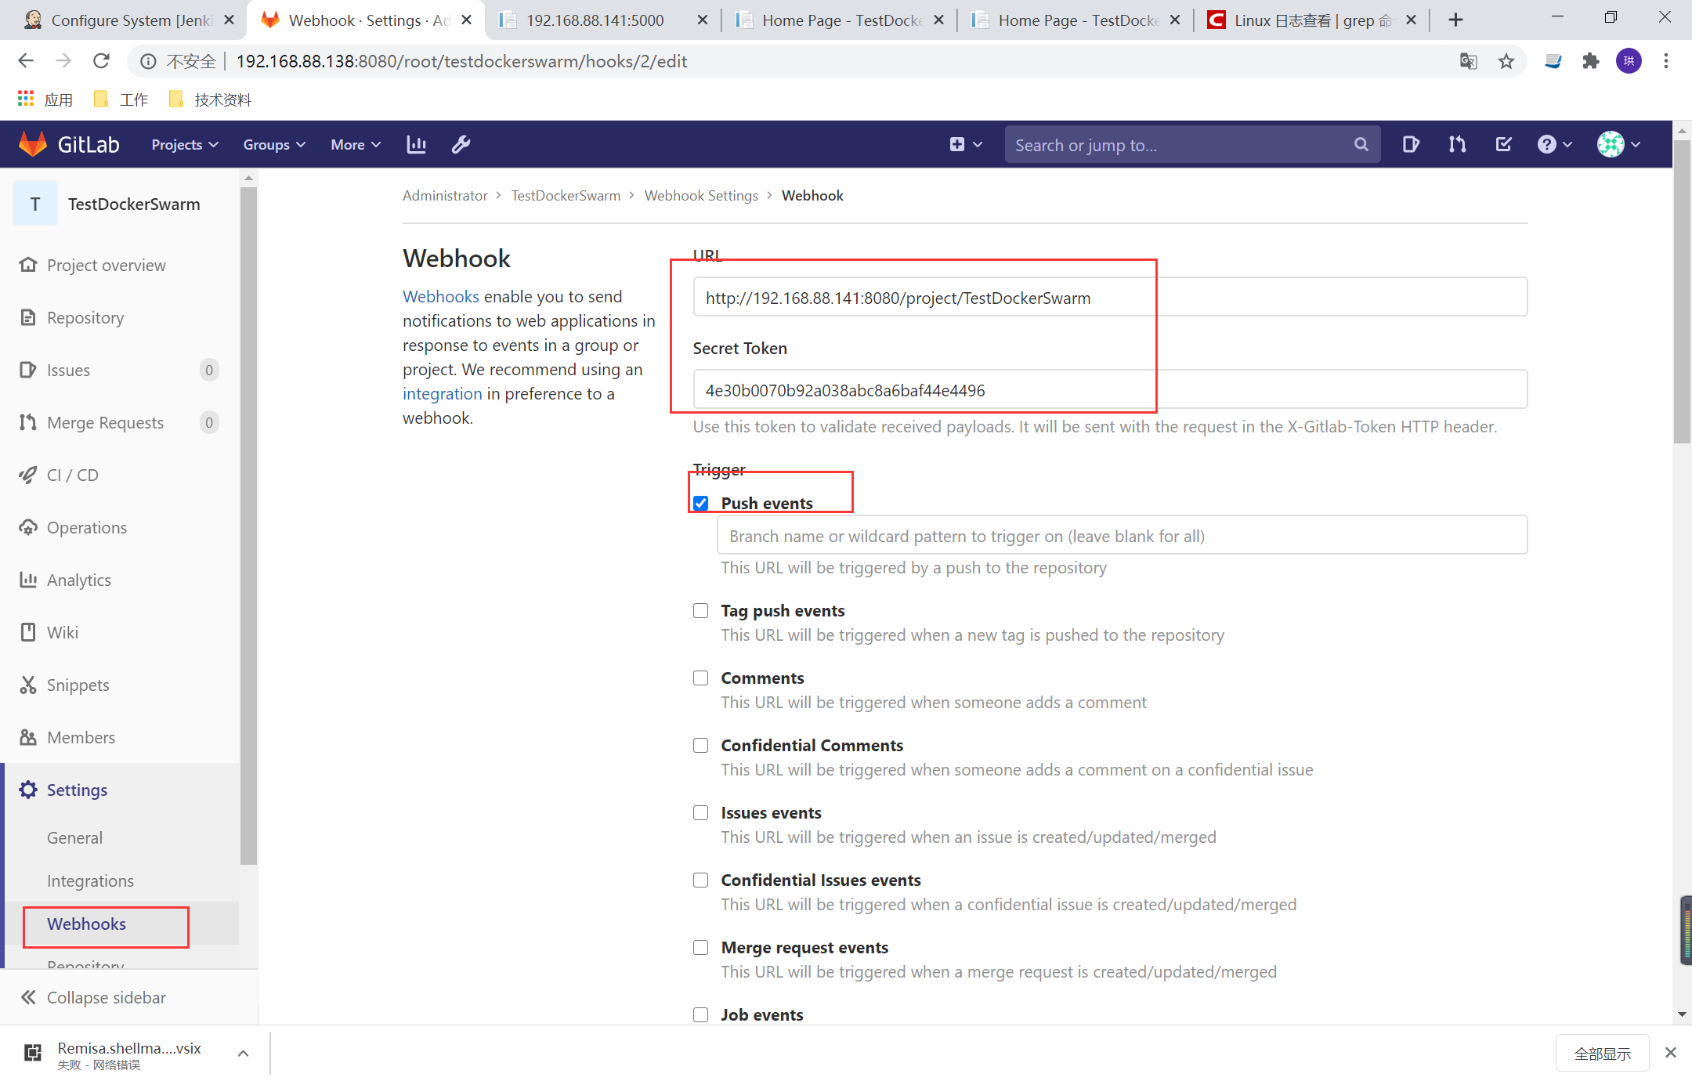Viewport: 1692px width, 1081px height.
Task: Enable Job events checkbox
Action: click(701, 1014)
